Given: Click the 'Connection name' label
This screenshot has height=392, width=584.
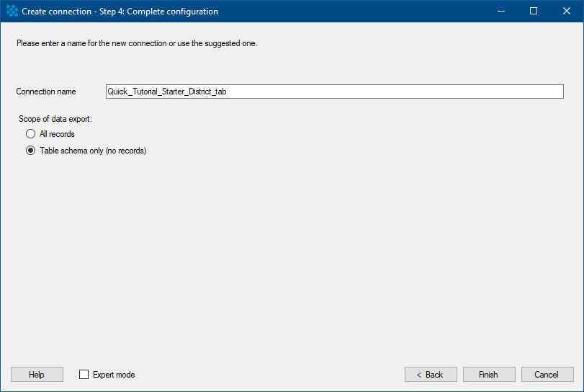Looking at the screenshot, I should point(46,92).
